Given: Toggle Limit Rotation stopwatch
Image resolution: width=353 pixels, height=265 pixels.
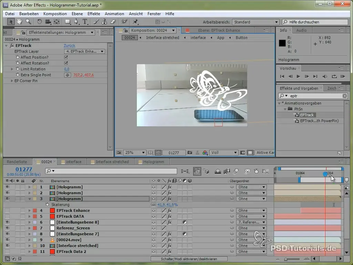Looking at the screenshot, I should click(x=18, y=69).
